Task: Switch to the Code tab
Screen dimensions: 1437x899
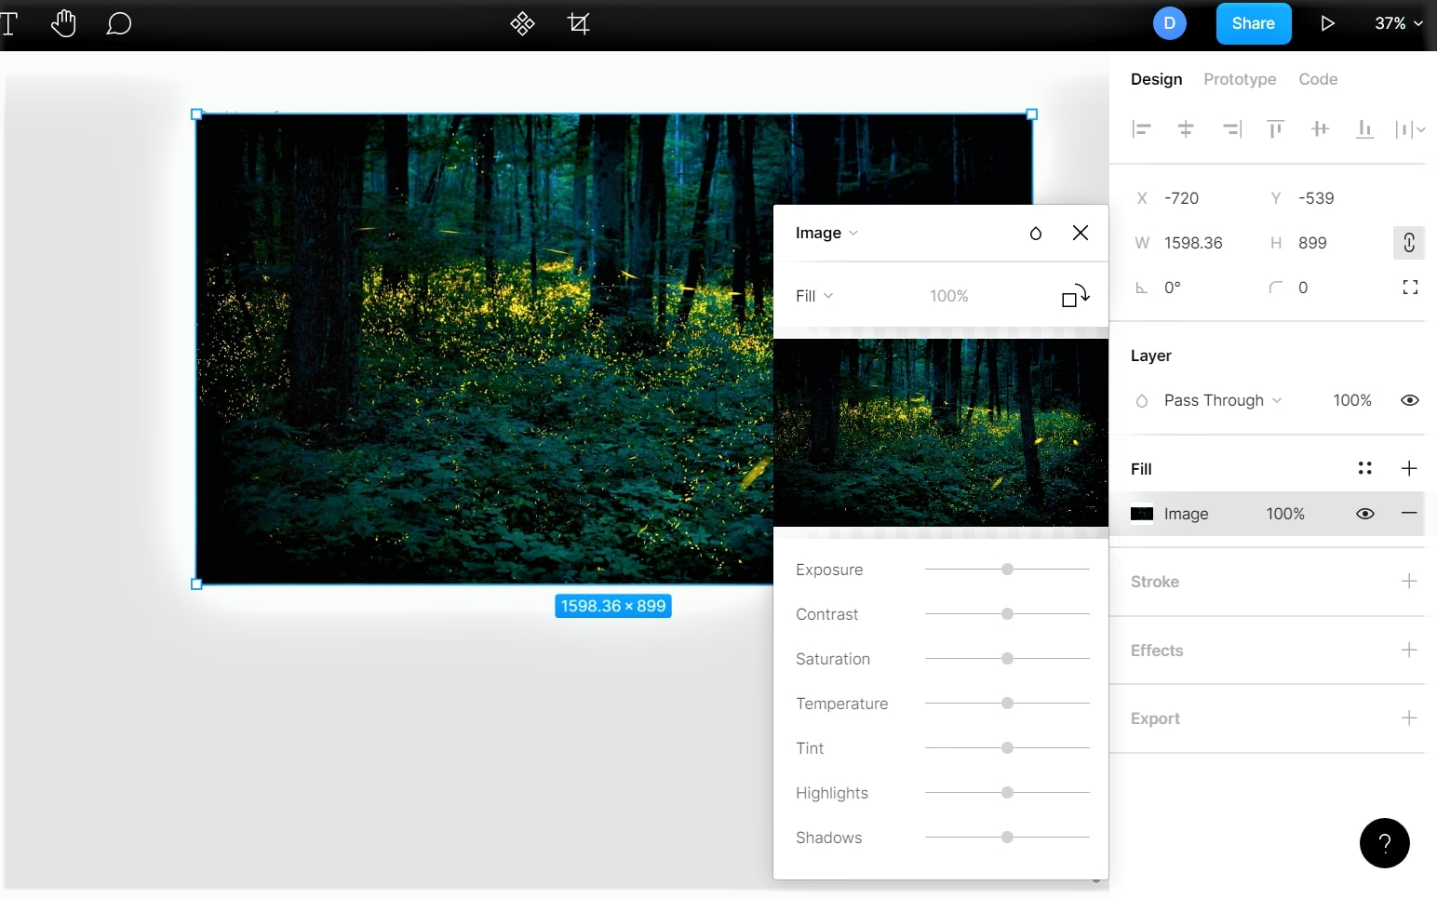Action: (x=1318, y=79)
